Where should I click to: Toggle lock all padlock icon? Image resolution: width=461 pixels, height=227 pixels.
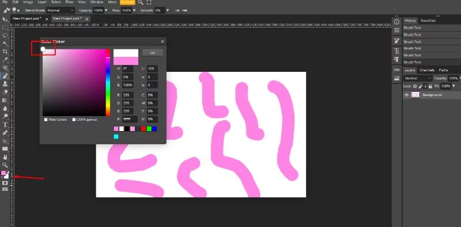[430, 86]
